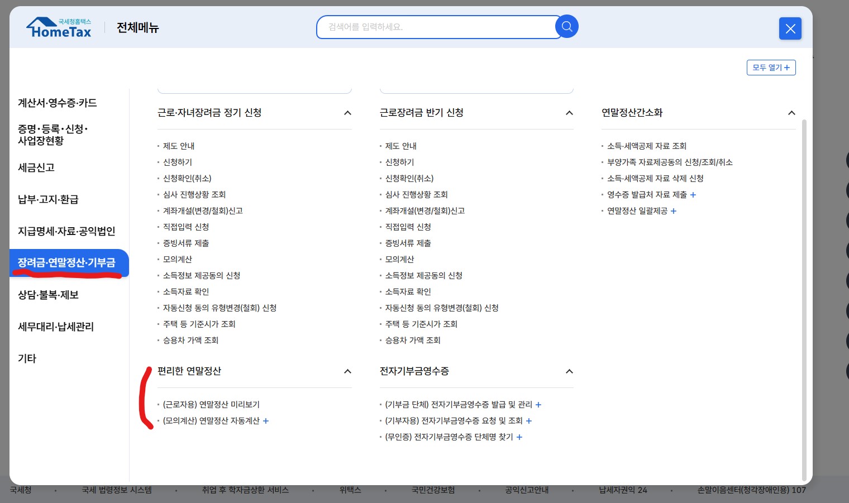Open 소득정보 제공동의 신청 under 반기 신청
The height and width of the screenshot is (503, 849).
tap(424, 276)
